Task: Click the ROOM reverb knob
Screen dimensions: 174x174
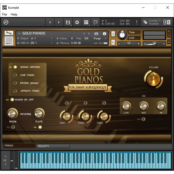Action: (x=12, y=113)
